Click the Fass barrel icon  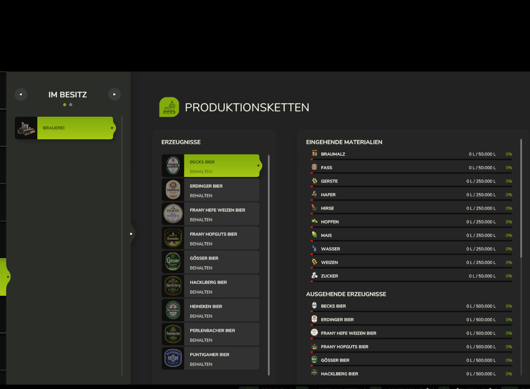coord(314,167)
